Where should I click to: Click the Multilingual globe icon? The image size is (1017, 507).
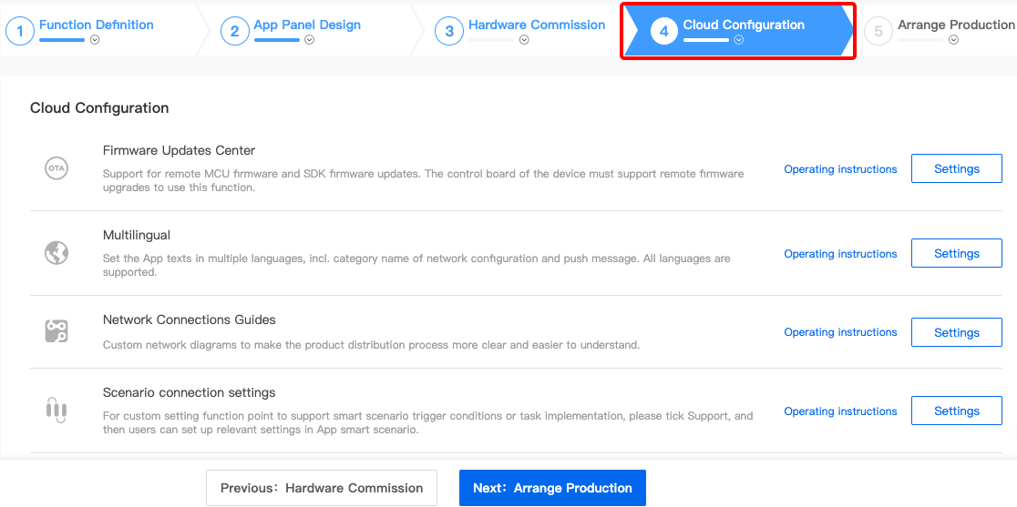pos(56,253)
